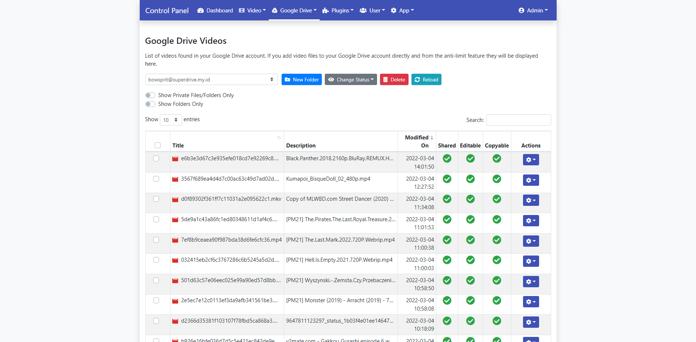Screen dimensions: 696x342
Task: Click the red video icon beside Kumapoi_BisqueDoll file
Action: pyautogui.click(x=175, y=179)
